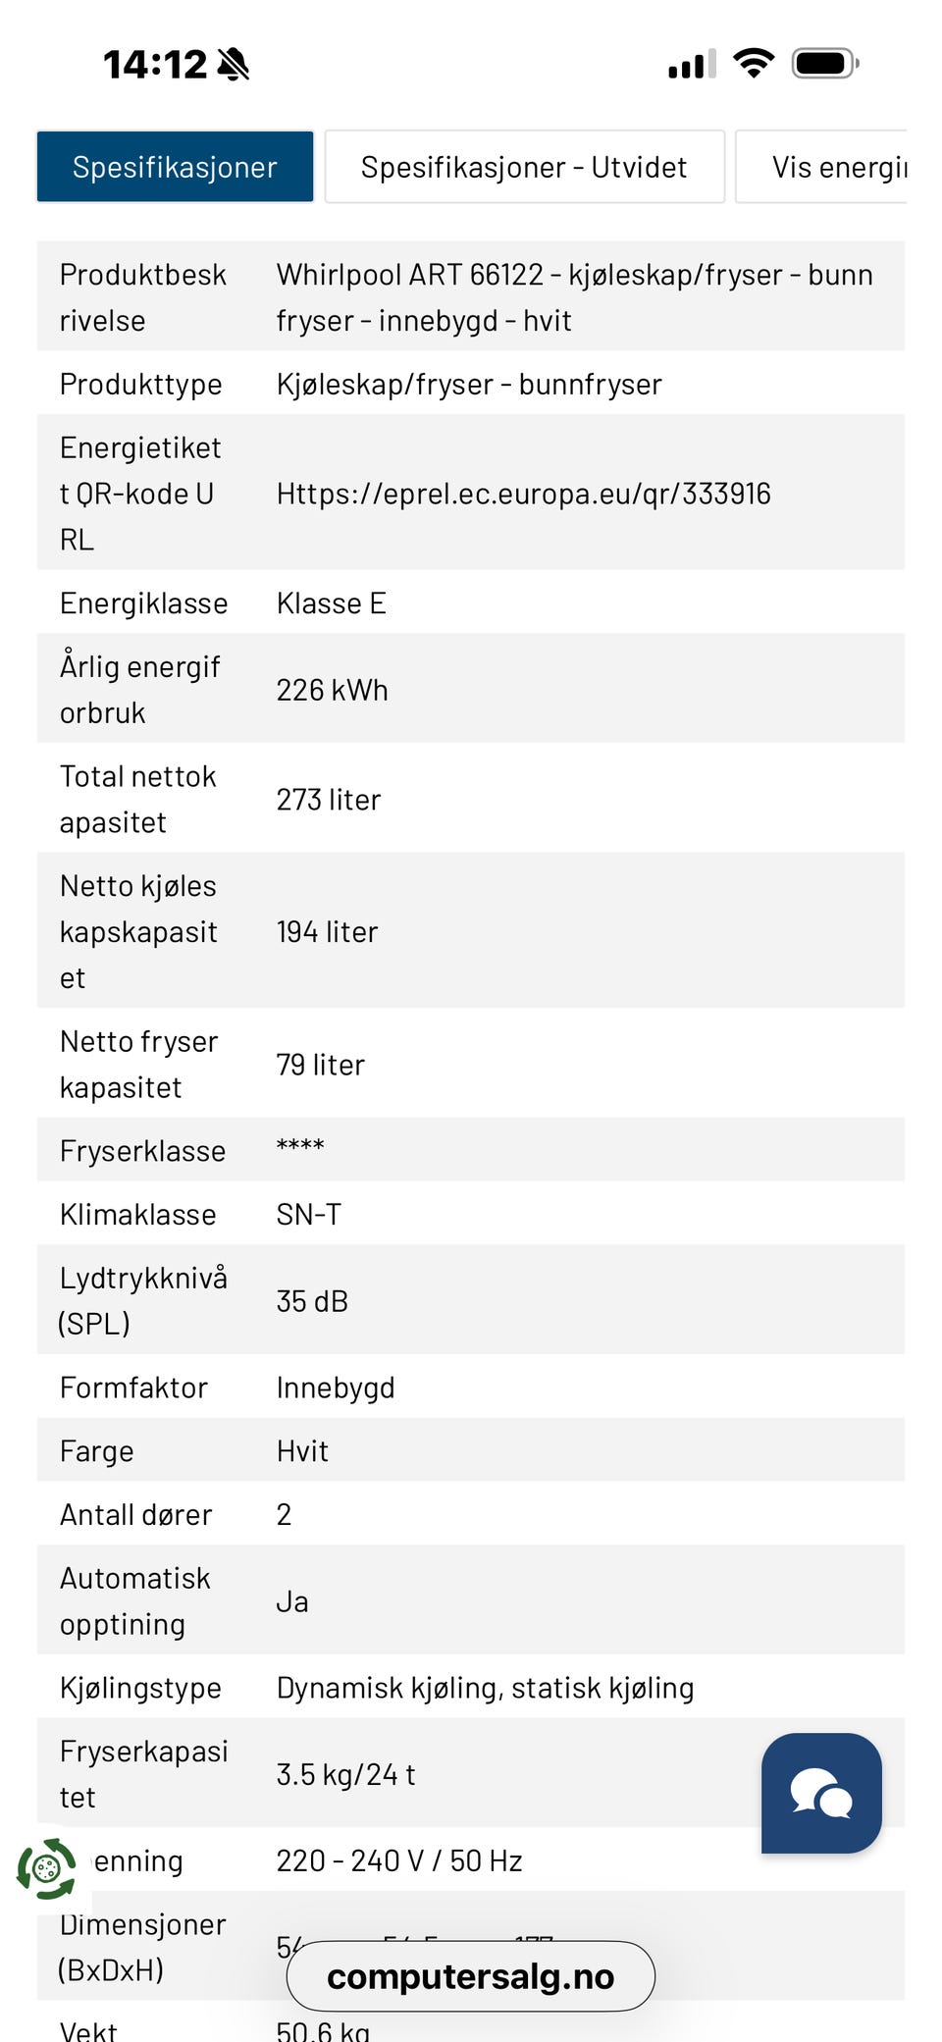Tap the 273 liter total capacity value
942x2042 pixels.
(328, 800)
